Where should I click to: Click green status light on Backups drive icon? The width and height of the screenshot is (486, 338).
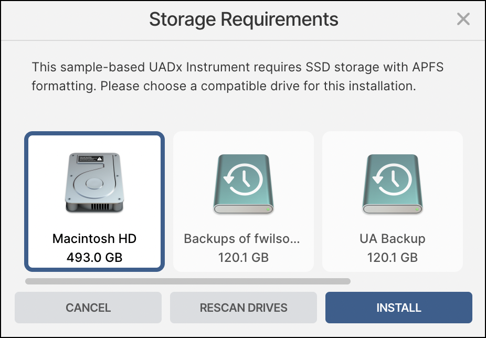268,209
